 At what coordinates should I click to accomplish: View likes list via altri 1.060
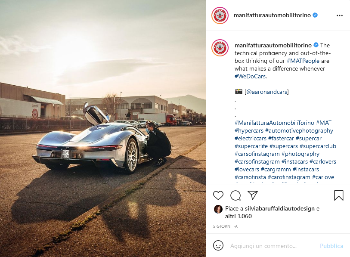pos(238,216)
